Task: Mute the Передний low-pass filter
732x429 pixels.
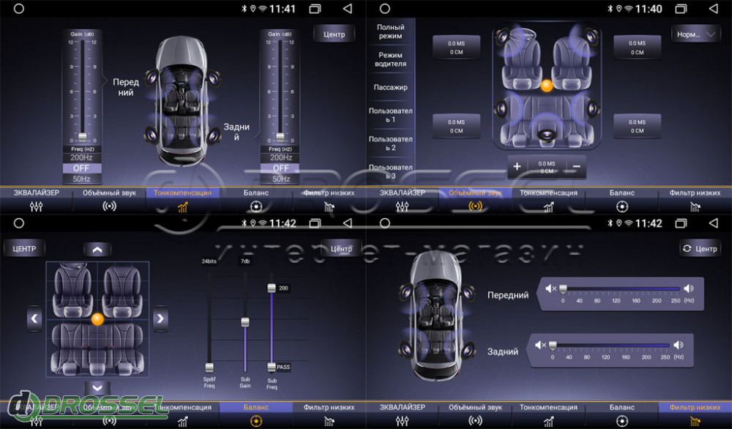Action: [x=551, y=289]
